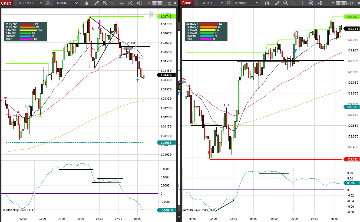360x222 pixels.
Task: Click the 1.31063 price marker
Action: click(x=166, y=143)
